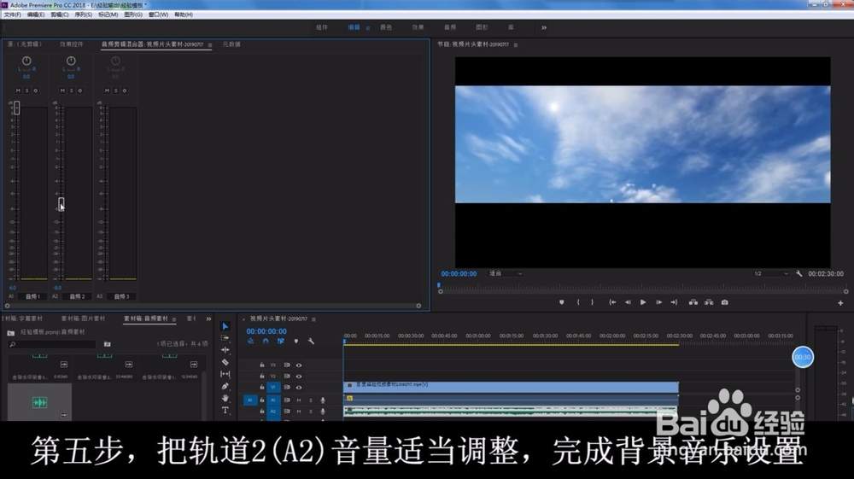
Task: Open the Sequence (序列) menu
Action: pos(84,15)
